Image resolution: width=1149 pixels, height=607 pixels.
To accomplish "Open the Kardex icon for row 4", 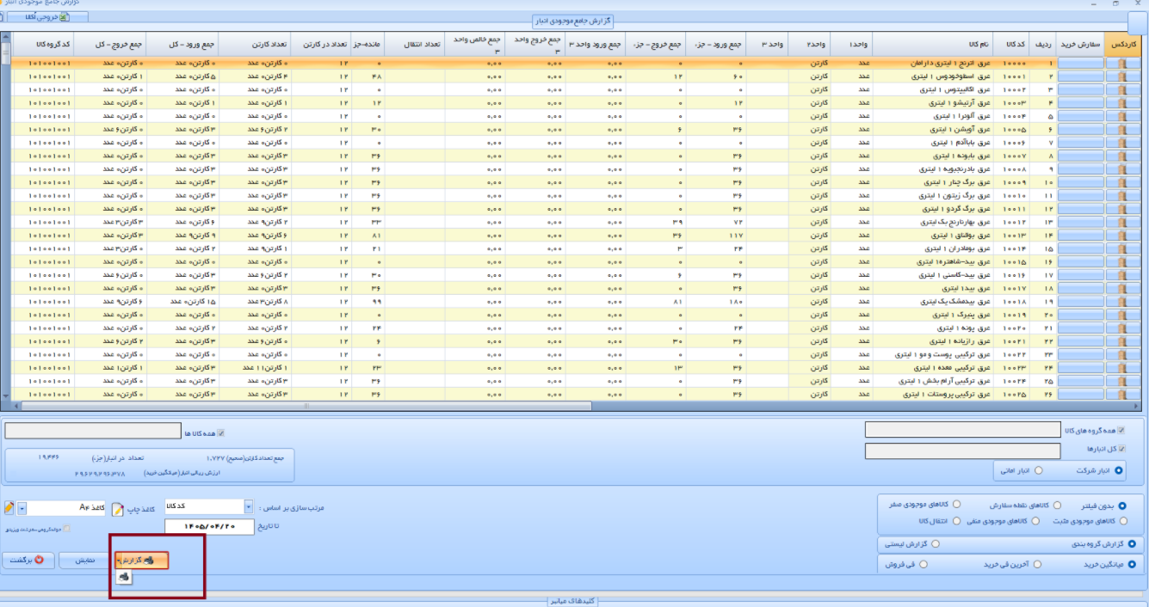I will tap(1122, 103).
